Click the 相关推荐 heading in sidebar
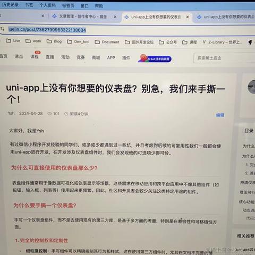The image size is (255, 255). [x=245, y=236]
